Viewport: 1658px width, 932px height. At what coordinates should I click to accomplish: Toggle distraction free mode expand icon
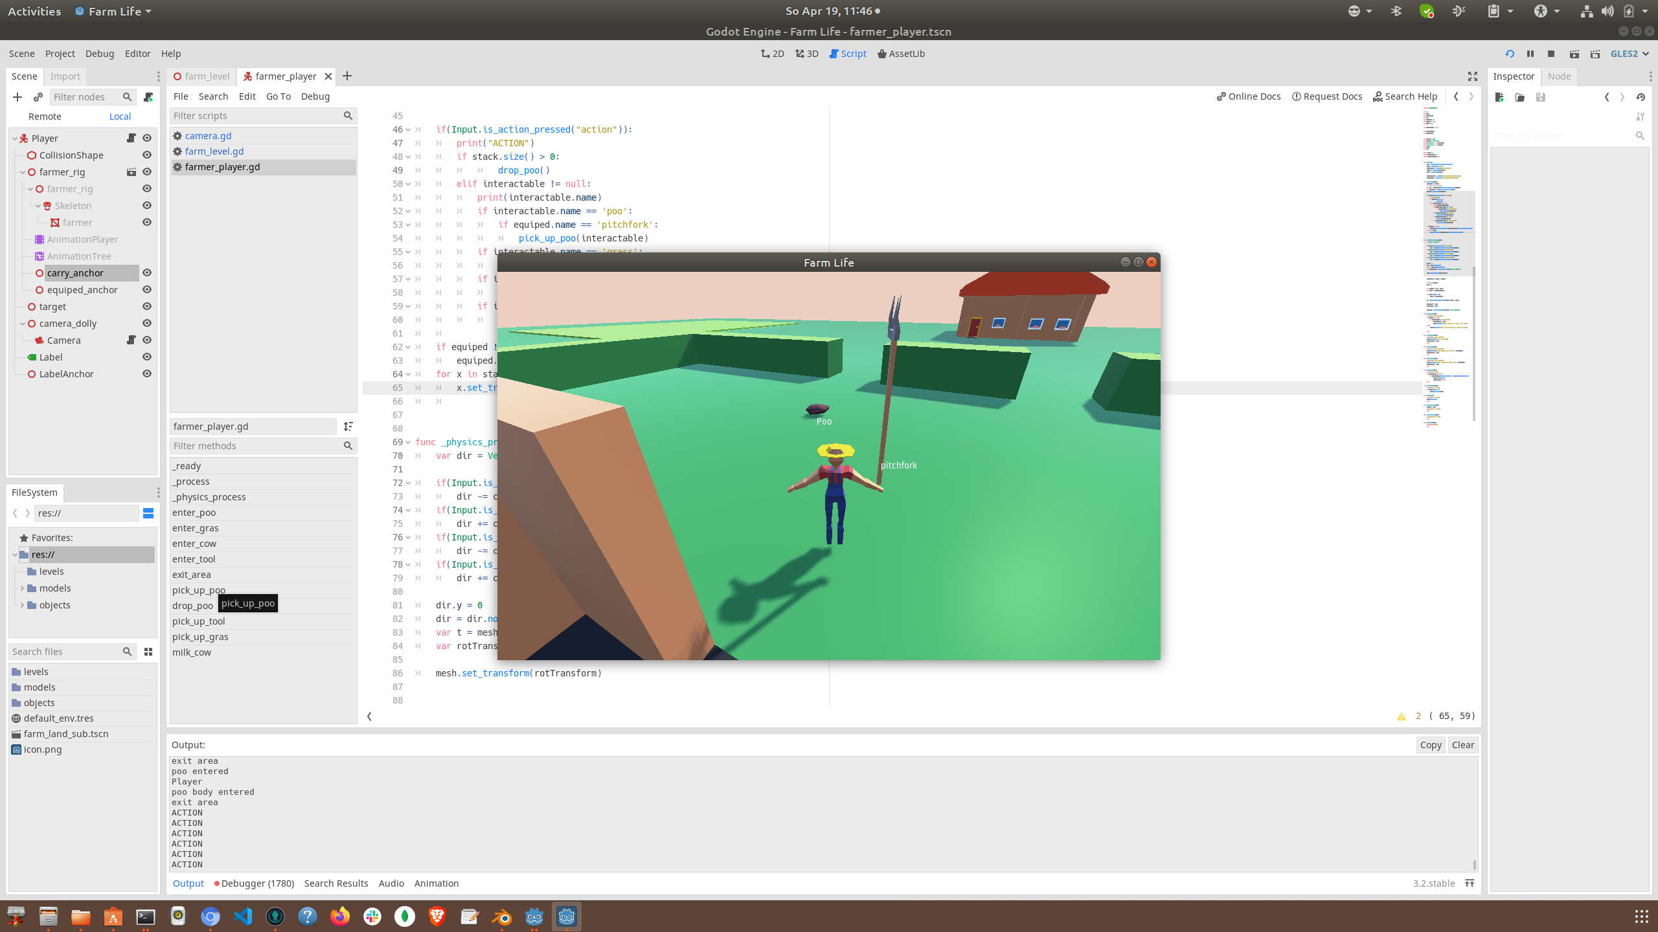(1472, 76)
